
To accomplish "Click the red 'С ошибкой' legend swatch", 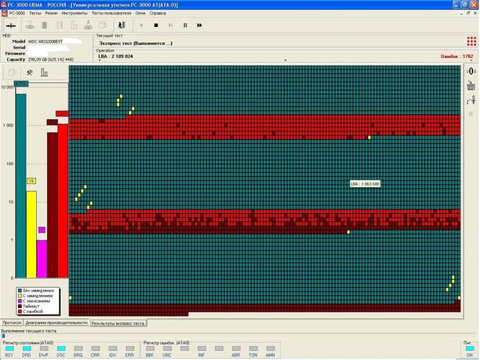I will [20, 312].
